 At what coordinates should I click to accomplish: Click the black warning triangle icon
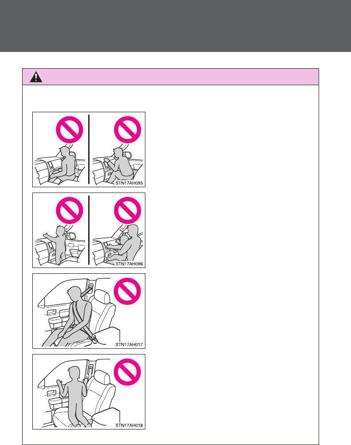tap(36, 77)
